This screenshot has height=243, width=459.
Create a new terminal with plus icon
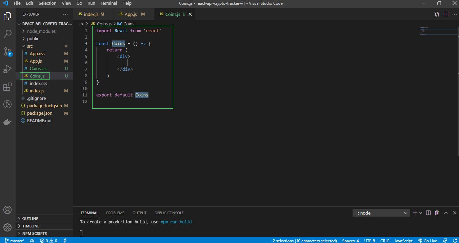pyautogui.click(x=415, y=213)
